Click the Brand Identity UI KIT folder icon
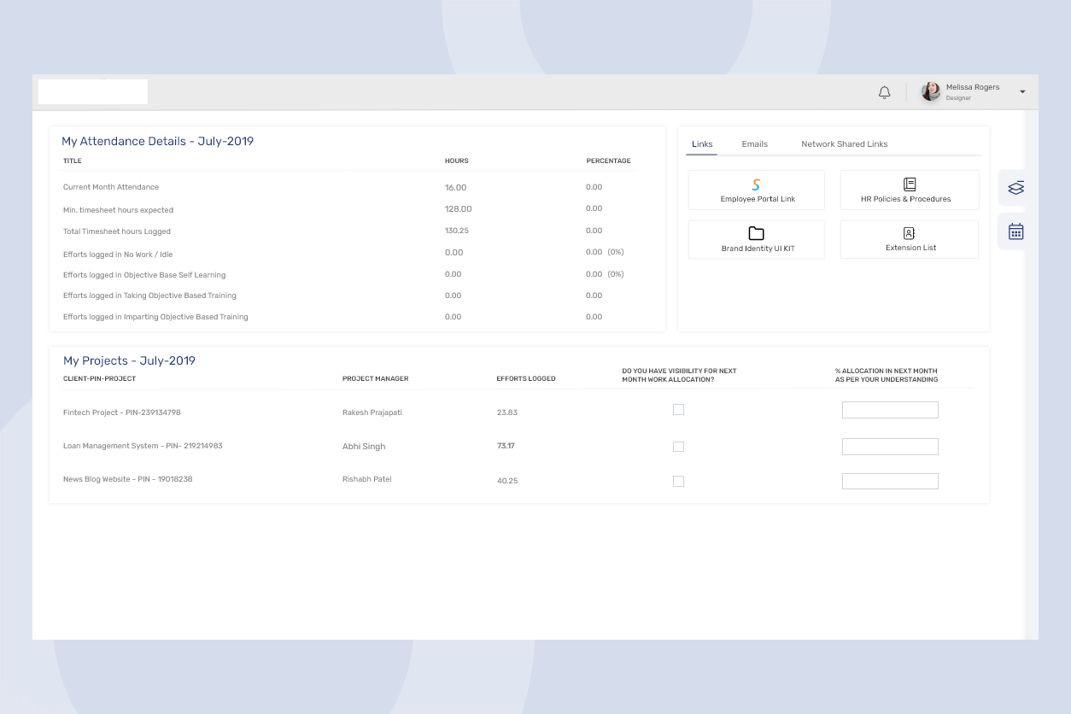The width and height of the screenshot is (1071, 714). (756, 233)
